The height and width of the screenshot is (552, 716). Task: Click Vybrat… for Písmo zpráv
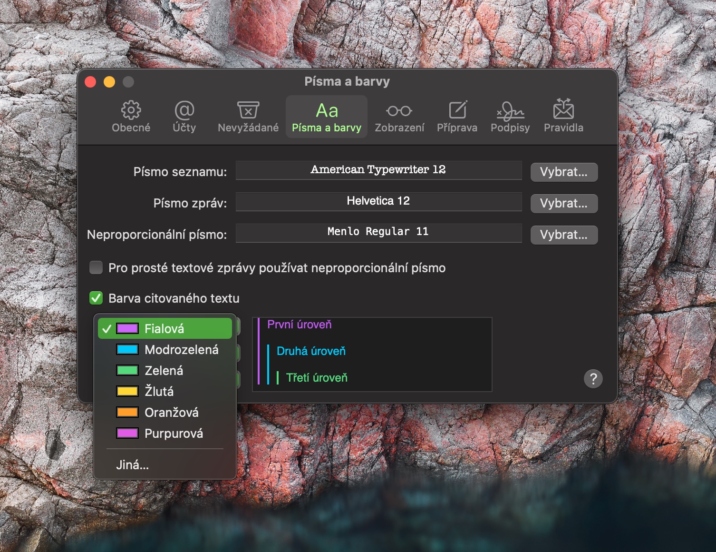(564, 203)
